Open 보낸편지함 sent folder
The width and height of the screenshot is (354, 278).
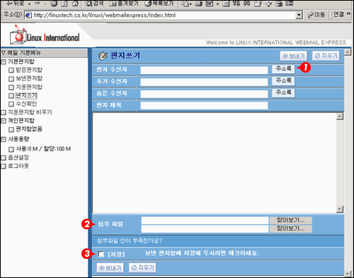[29, 78]
